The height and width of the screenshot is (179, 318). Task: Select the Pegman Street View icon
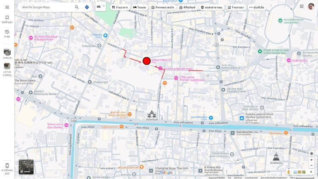[289, 172]
